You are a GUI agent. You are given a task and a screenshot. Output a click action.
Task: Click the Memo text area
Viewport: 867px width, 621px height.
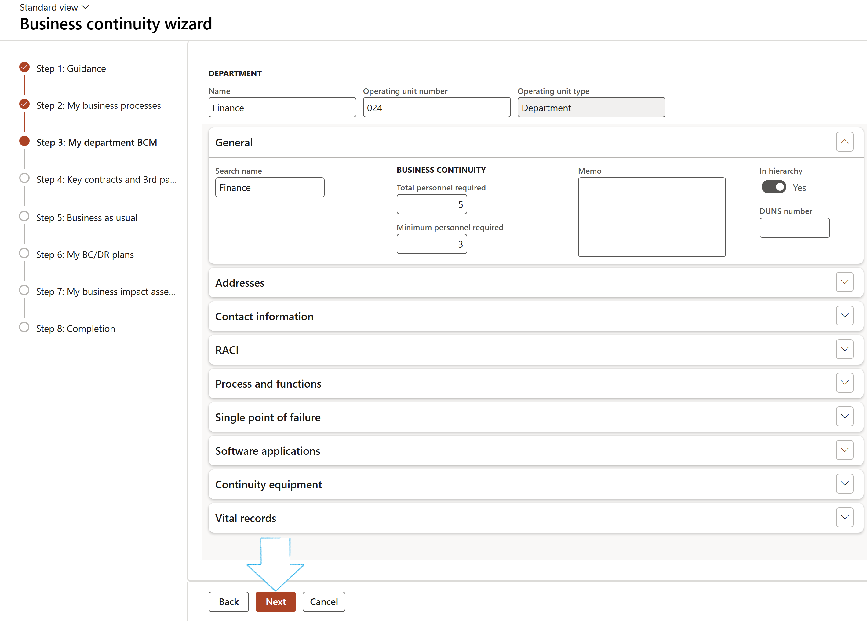(651, 217)
